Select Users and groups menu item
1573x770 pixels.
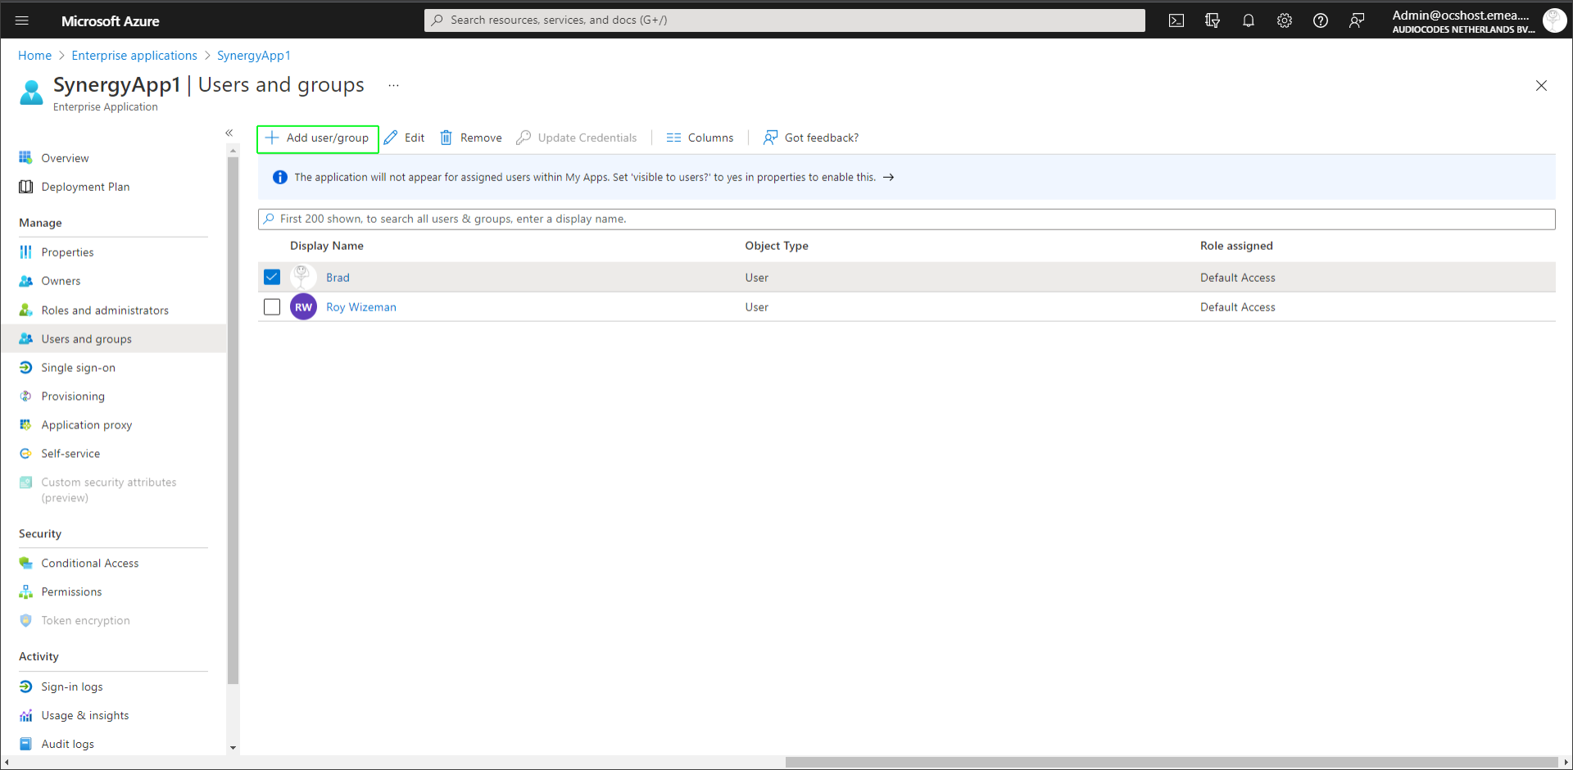(113, 339)
